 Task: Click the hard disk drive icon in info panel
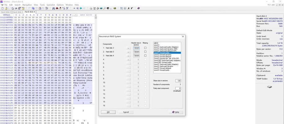click(x=269, y=87)
